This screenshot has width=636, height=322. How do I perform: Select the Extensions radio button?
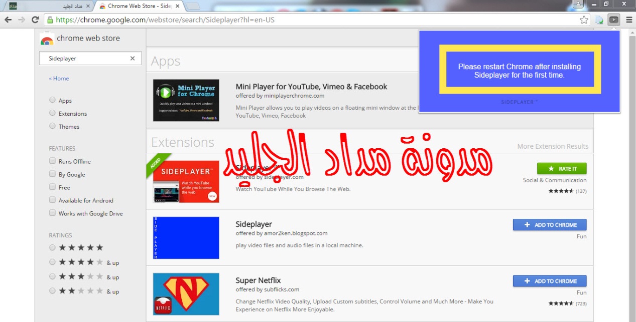(52, 113)
